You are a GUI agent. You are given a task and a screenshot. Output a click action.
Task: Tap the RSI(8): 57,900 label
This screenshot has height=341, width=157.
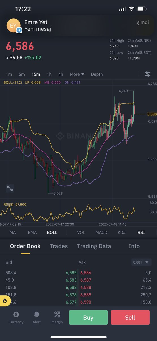15,204
